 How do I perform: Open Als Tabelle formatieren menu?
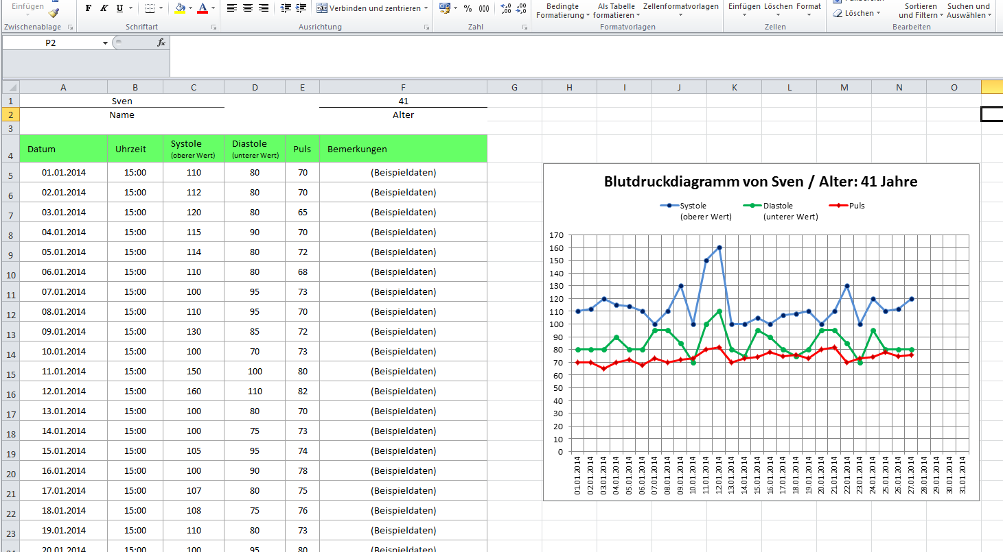(x=616, y=10)
